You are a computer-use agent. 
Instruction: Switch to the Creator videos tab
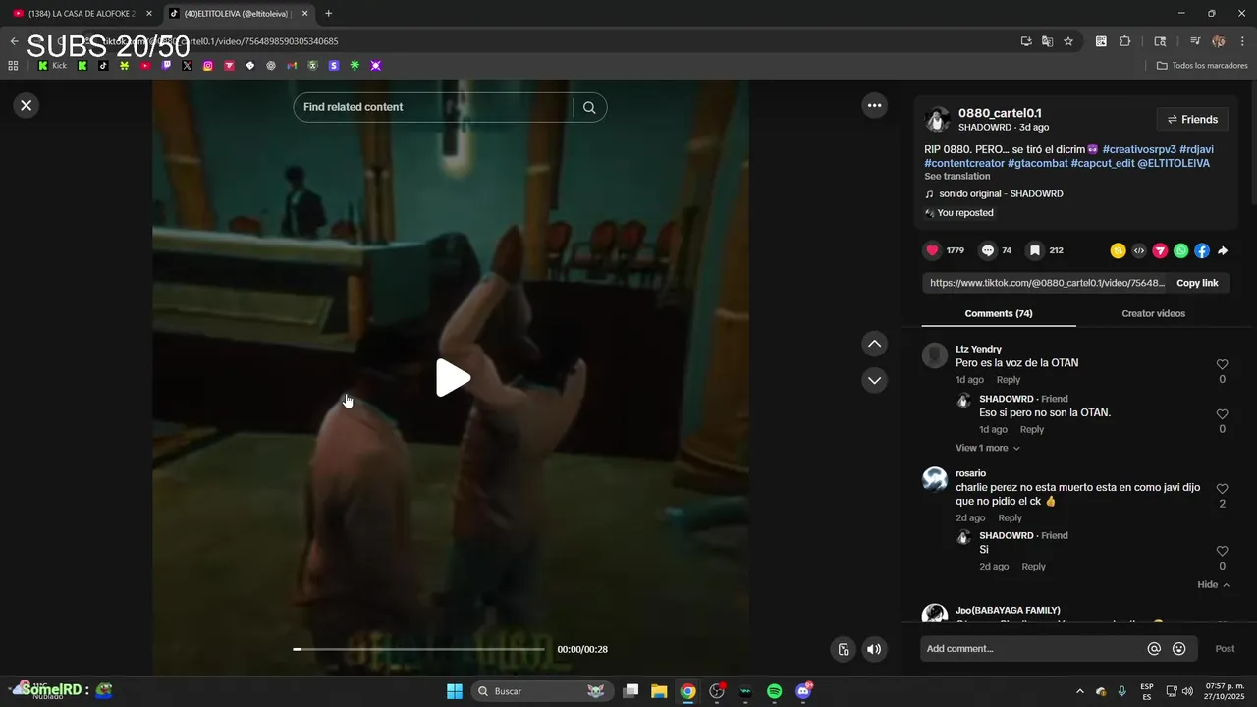click(1153, 314)
